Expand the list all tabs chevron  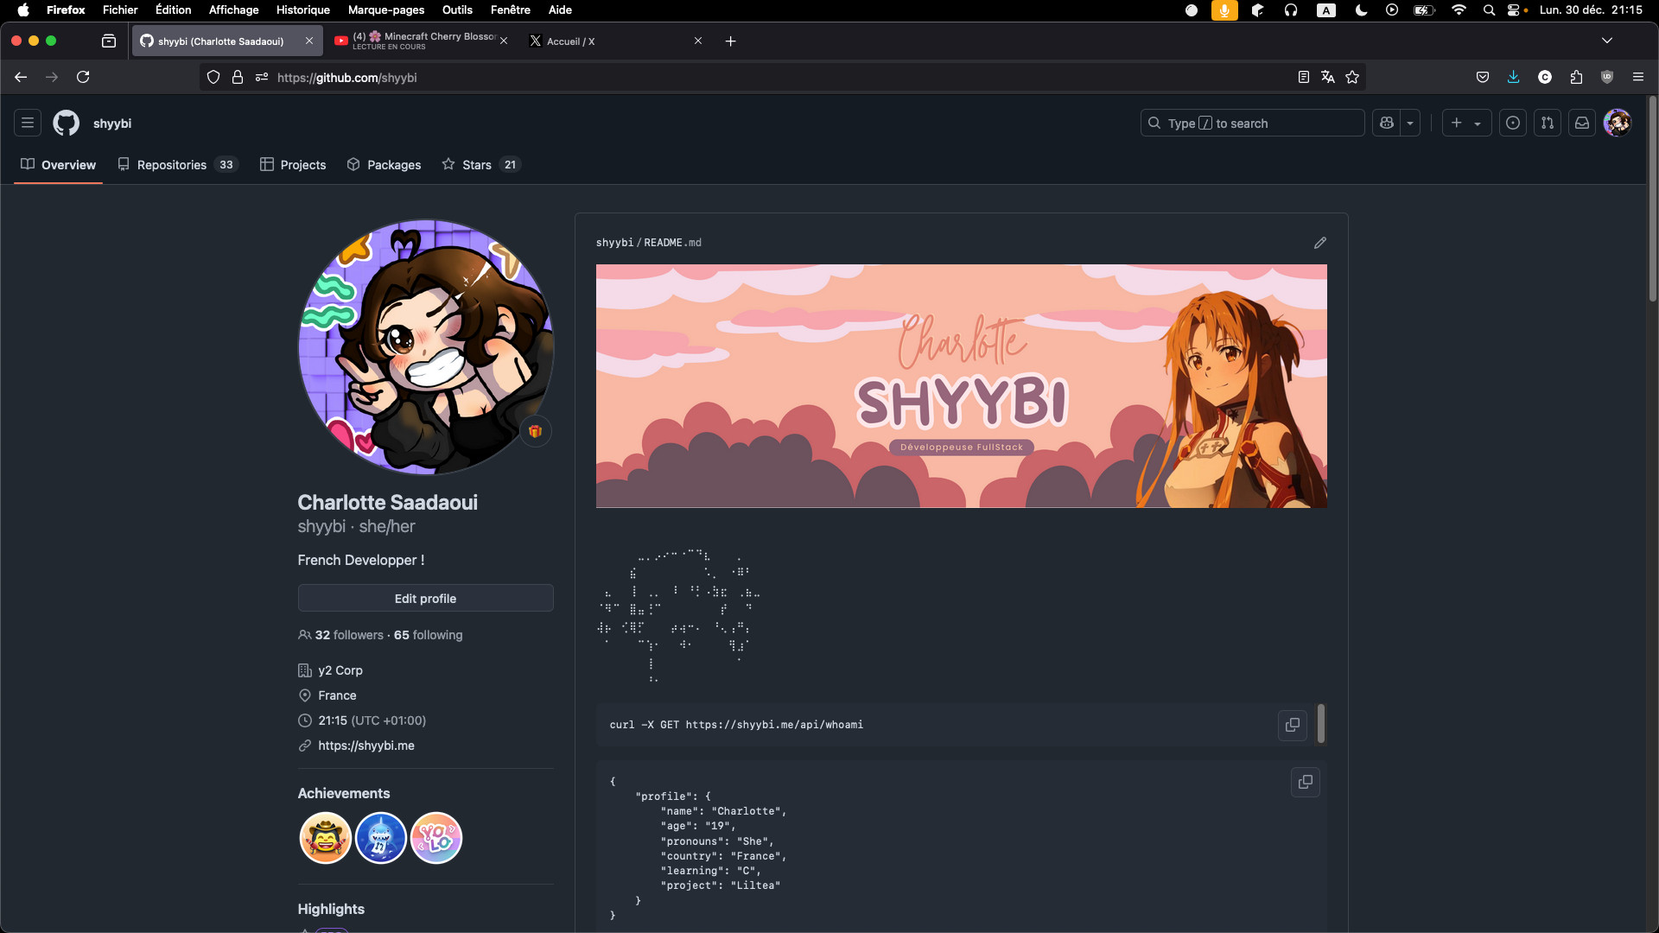1607,41
